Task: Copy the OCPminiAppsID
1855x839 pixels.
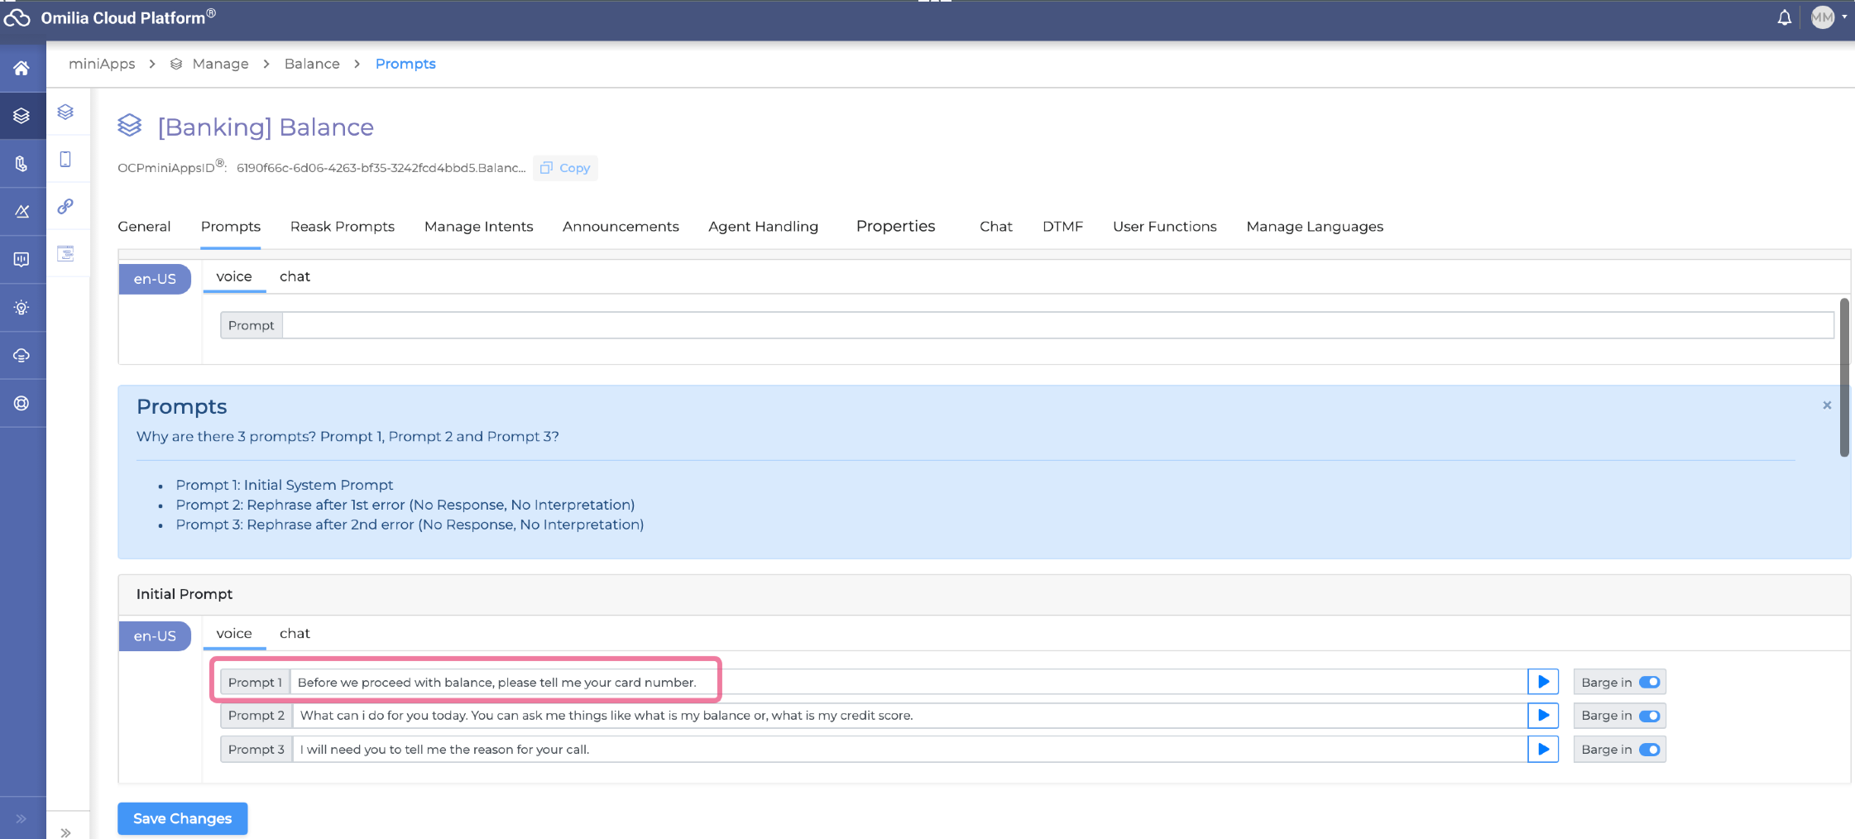Action: pyautogui.click(x=566, y=168)
